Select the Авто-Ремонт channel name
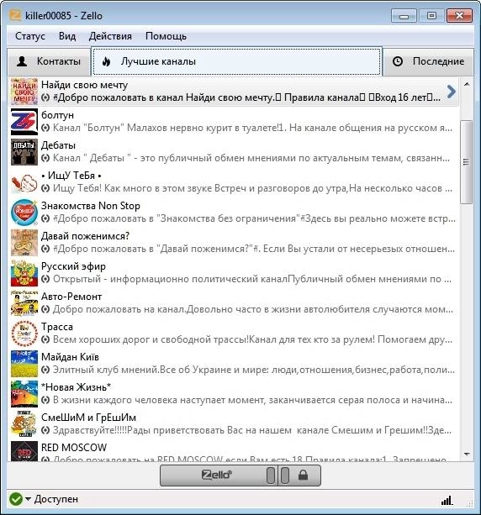This screenshot has width=481, height=515. pos(71,297)
